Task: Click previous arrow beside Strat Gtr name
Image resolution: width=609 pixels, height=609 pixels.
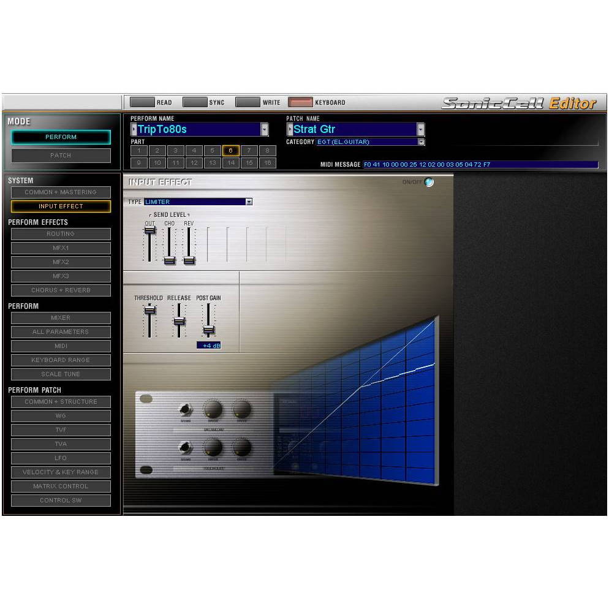Action: click(290, 129)
